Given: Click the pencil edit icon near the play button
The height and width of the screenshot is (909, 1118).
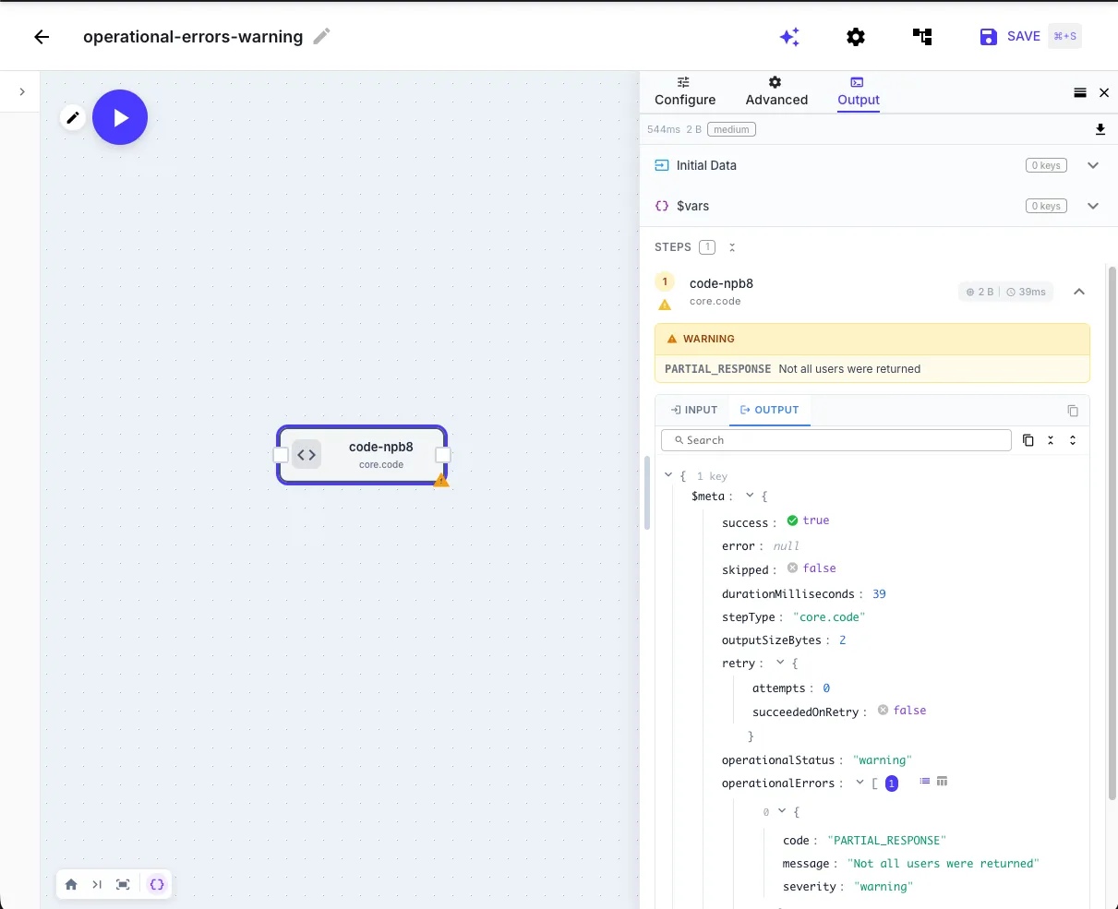Looking at the screenshot, I should click(x=72, y=117).
